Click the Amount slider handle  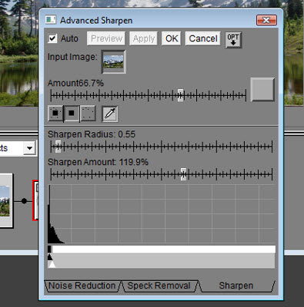(x=181, y=95)
